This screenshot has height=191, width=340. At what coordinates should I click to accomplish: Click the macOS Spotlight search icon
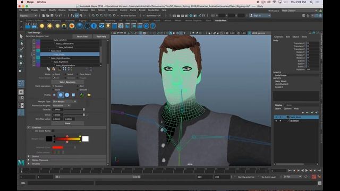click(311, 2)
